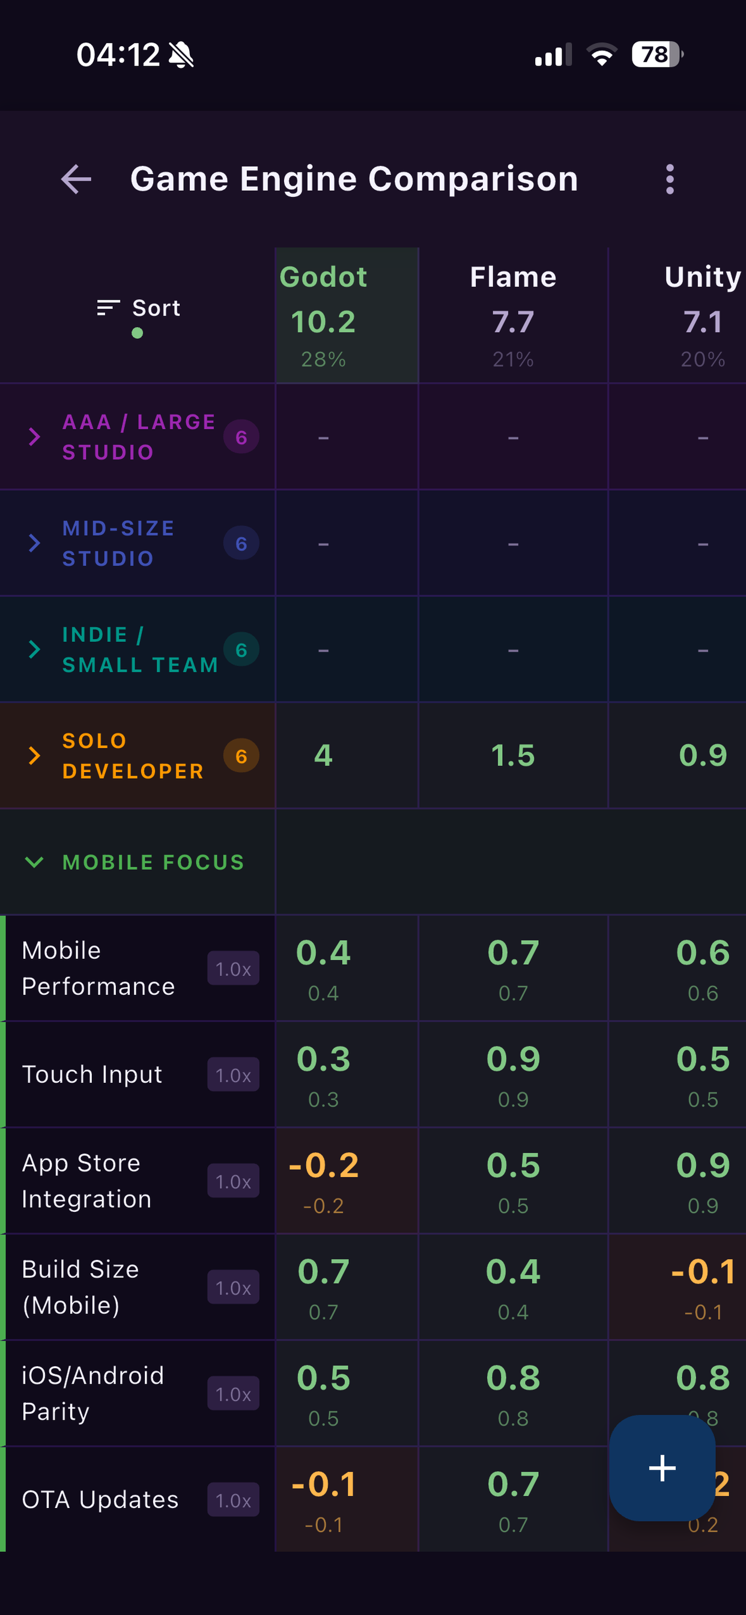Tap the muted bell status icon

pyautogui.click(x=182, y=55)
